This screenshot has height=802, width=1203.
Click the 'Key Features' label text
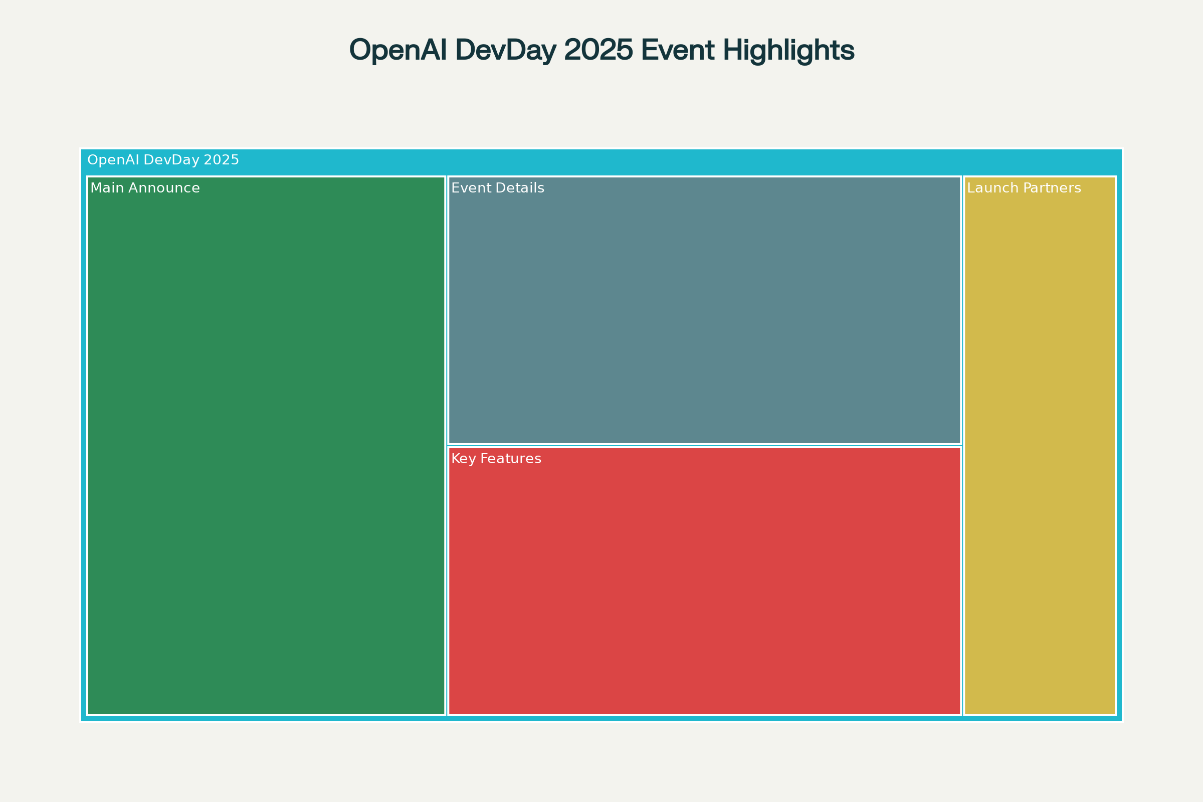coord(496,459)
